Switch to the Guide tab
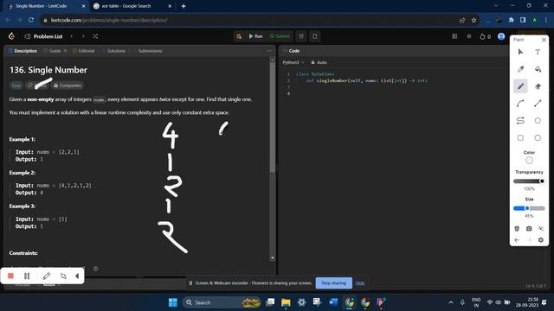Screen dimensions: 554x311 click(52, 51)
